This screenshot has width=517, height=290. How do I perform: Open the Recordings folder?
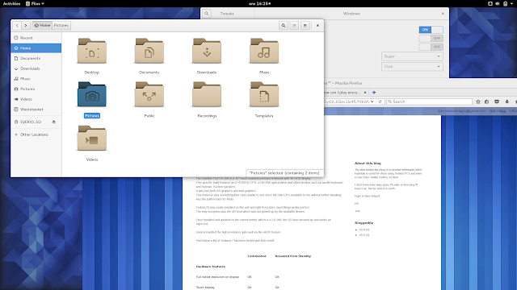point(207,95)
